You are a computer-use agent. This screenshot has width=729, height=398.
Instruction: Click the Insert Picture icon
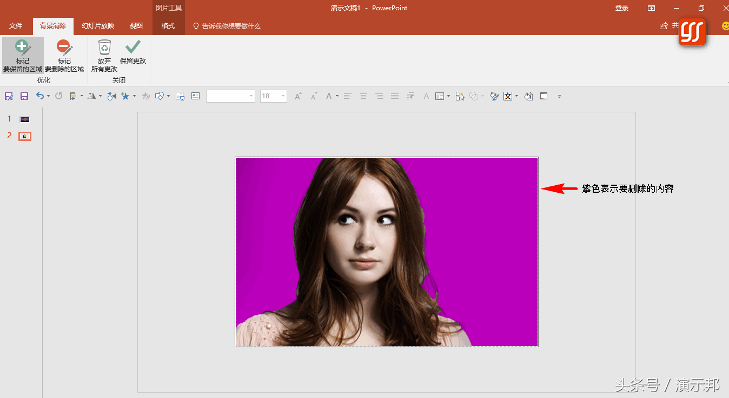coord(180,96)
